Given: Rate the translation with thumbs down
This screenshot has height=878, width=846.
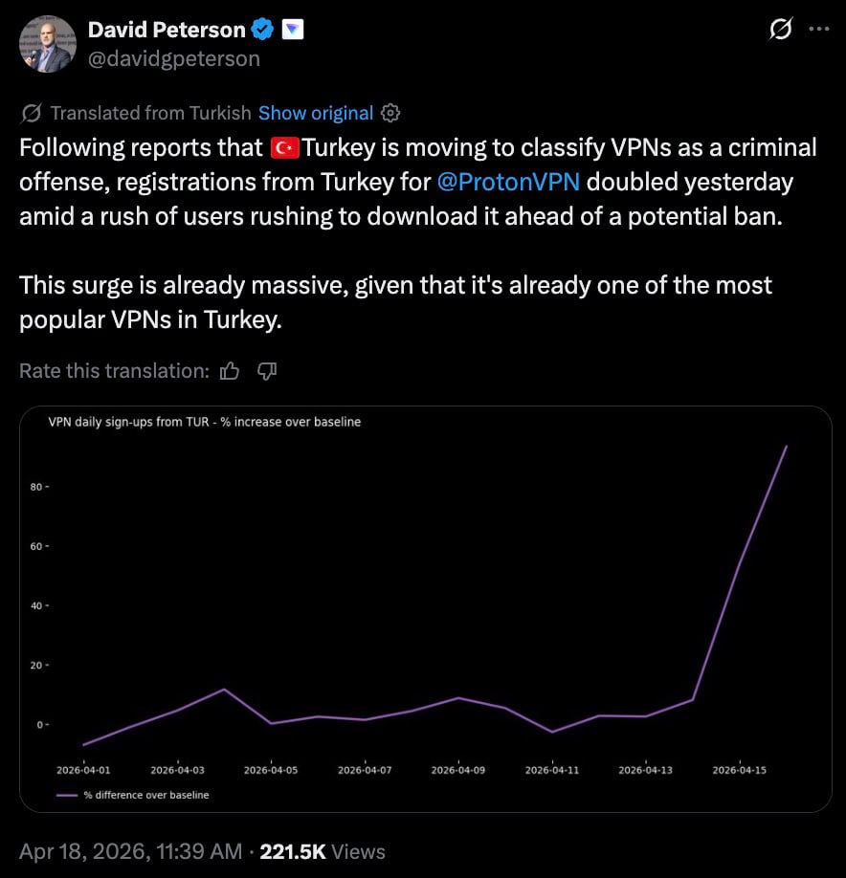Looking at the screenshot, I should pyautogui.click(x=268, y=371).
